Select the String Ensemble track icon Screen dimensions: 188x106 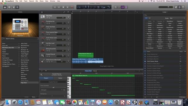point(43,50)
